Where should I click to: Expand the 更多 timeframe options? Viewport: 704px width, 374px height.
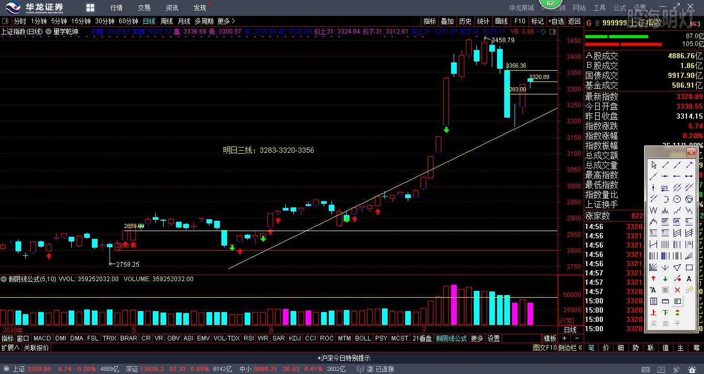(x=226, y=21)
